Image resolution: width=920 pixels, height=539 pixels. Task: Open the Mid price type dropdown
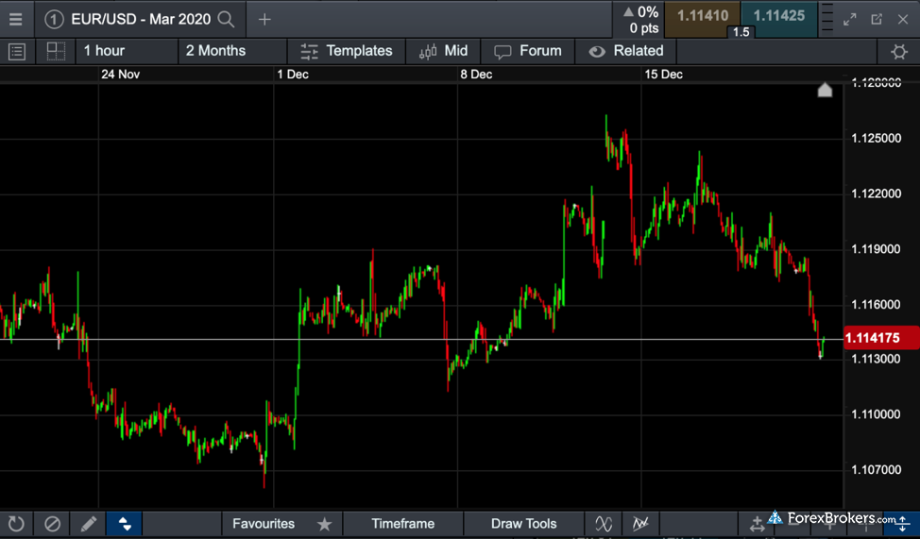444,51
